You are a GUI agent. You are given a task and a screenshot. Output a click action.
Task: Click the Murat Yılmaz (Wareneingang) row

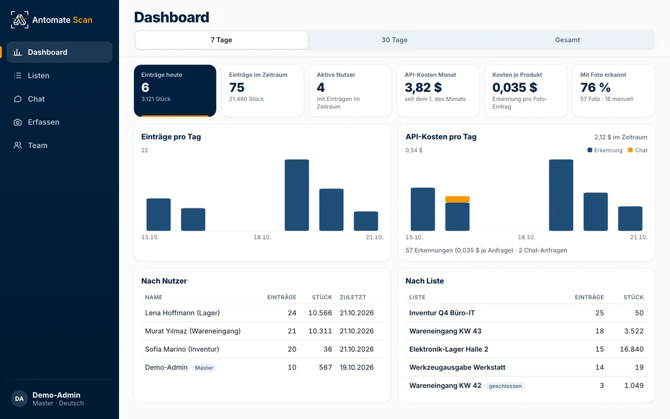tap(262, 331)
